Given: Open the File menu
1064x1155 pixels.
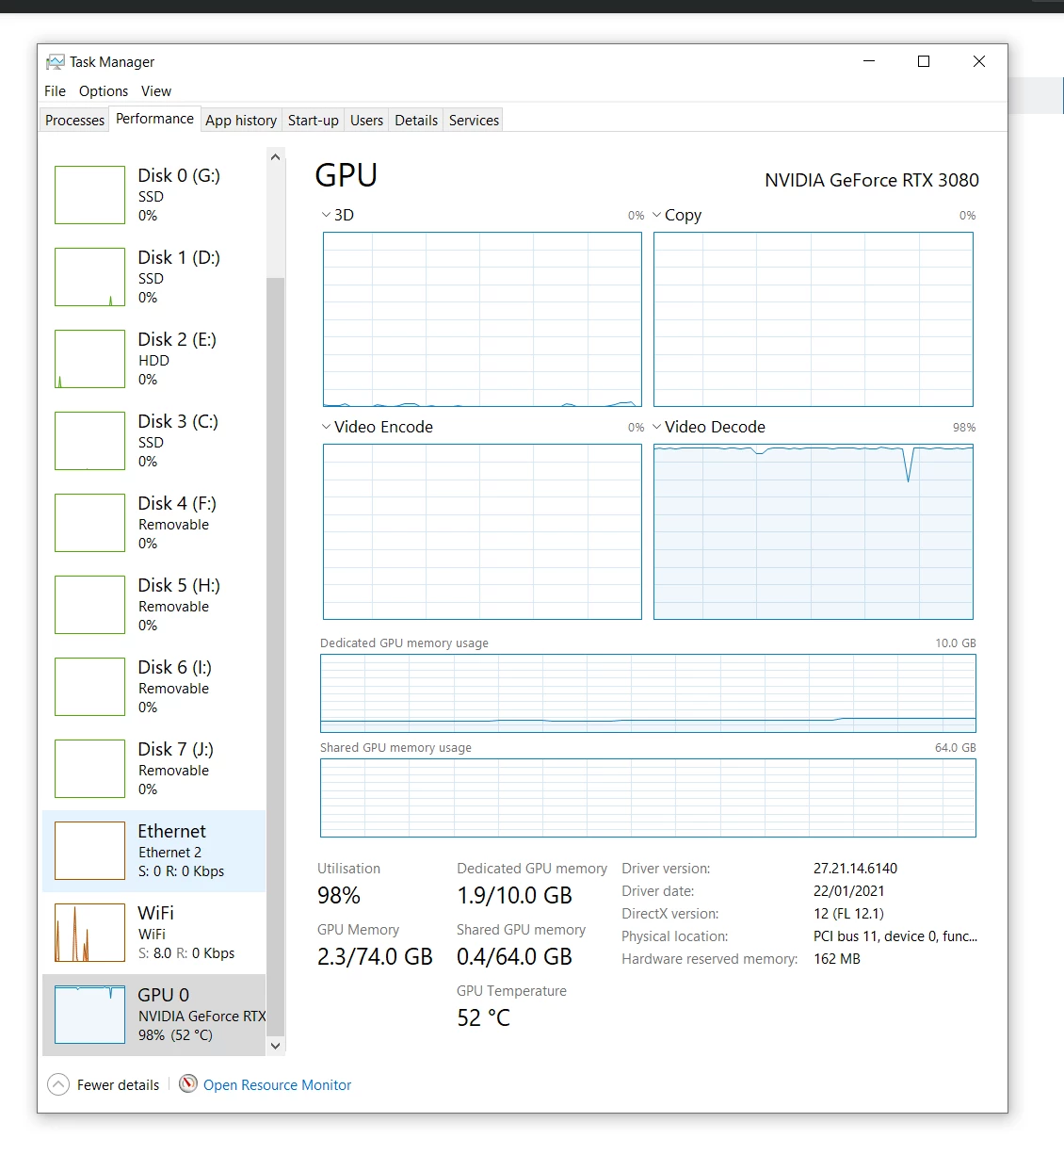Looking at the screenshot, I should click(55, 91).
